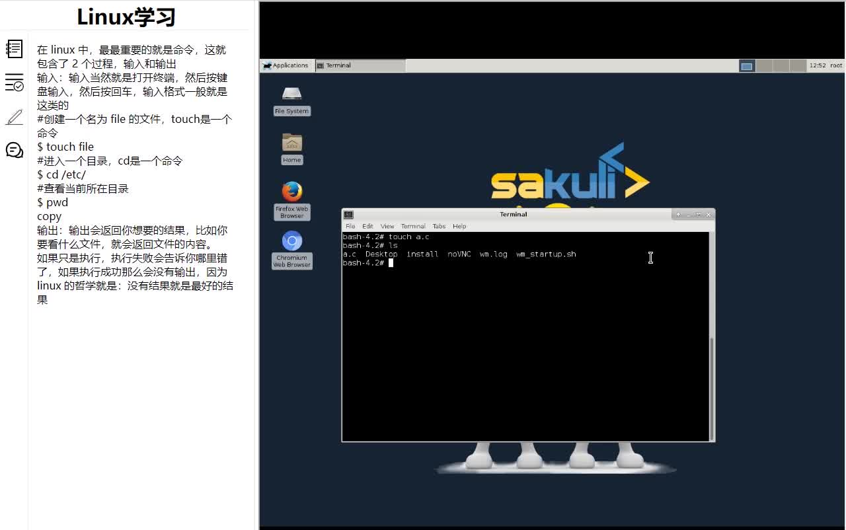Click the '$ cd /etc/' command text
The height and width of the screenshot is (530, 846).
61,174
